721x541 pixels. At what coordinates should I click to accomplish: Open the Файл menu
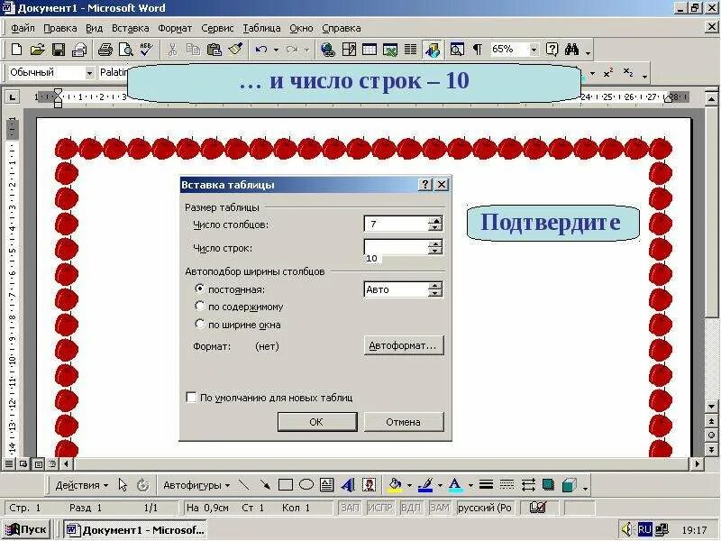(x=23, y=28)
